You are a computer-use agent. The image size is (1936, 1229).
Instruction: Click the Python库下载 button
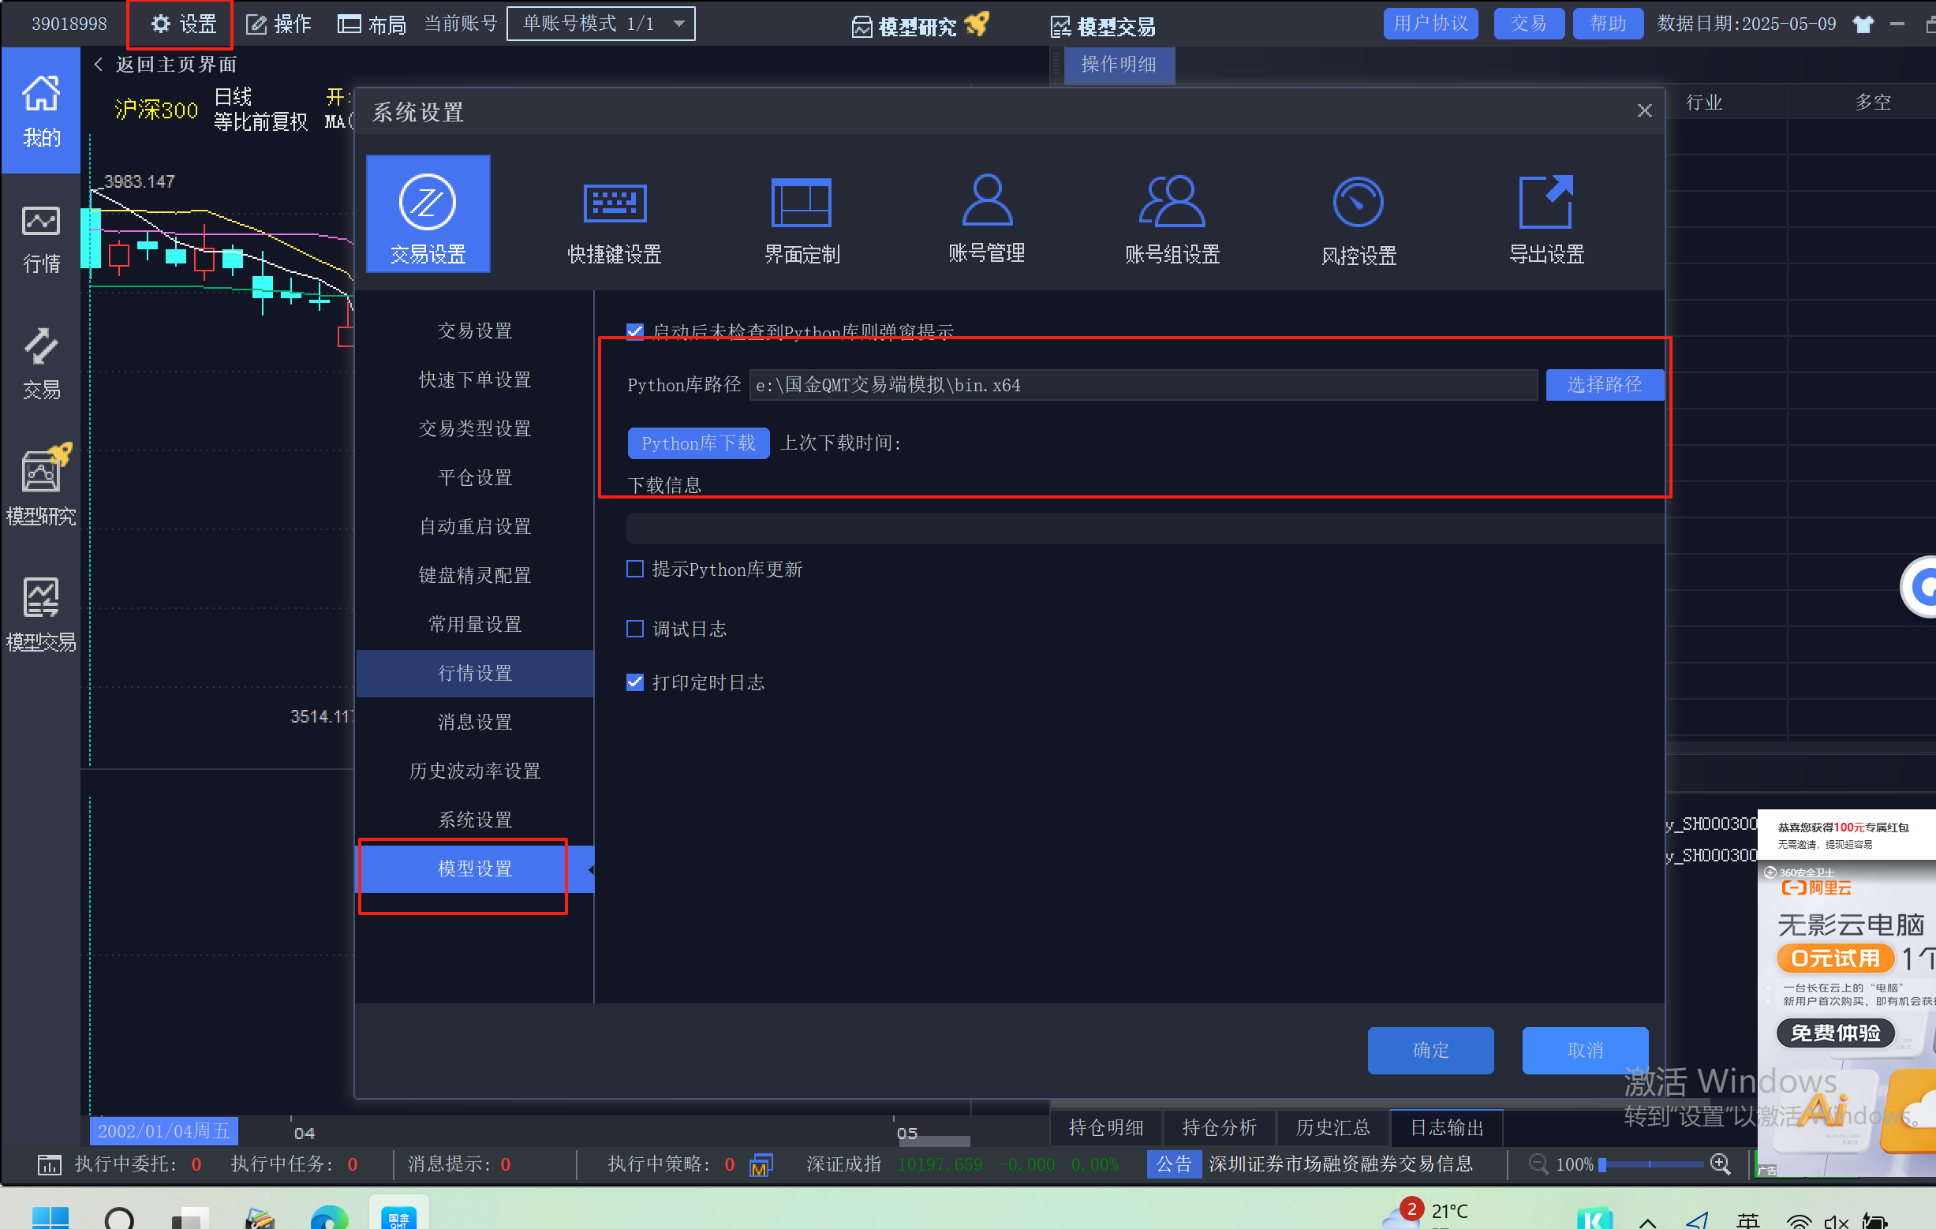pyautogui.click(x=698, y=443)
